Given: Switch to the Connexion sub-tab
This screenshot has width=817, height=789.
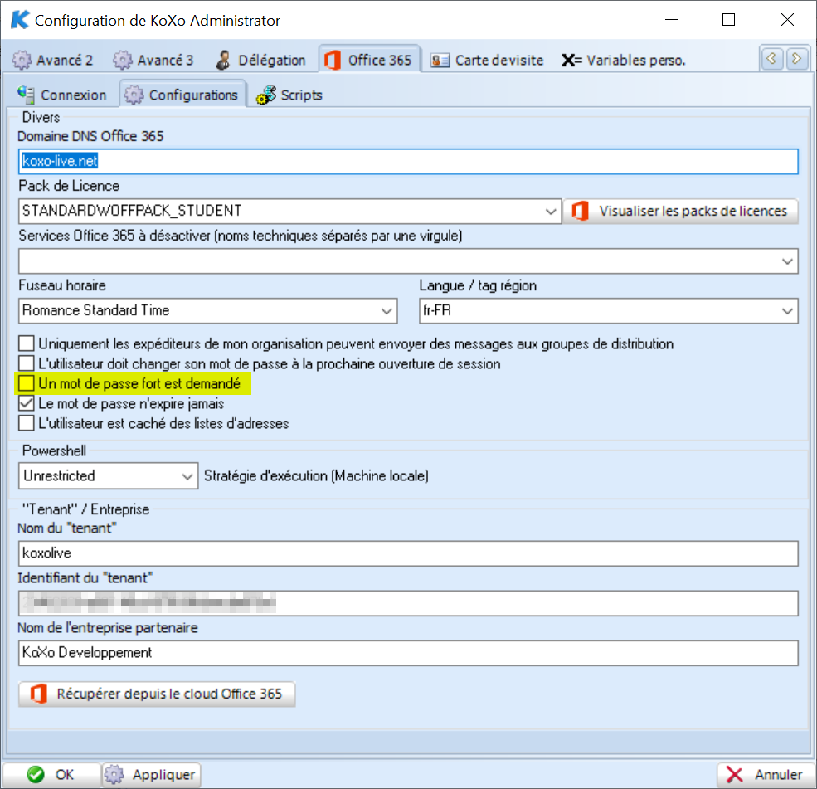Looking at the screenshot, I should click(x=62, y=95).
